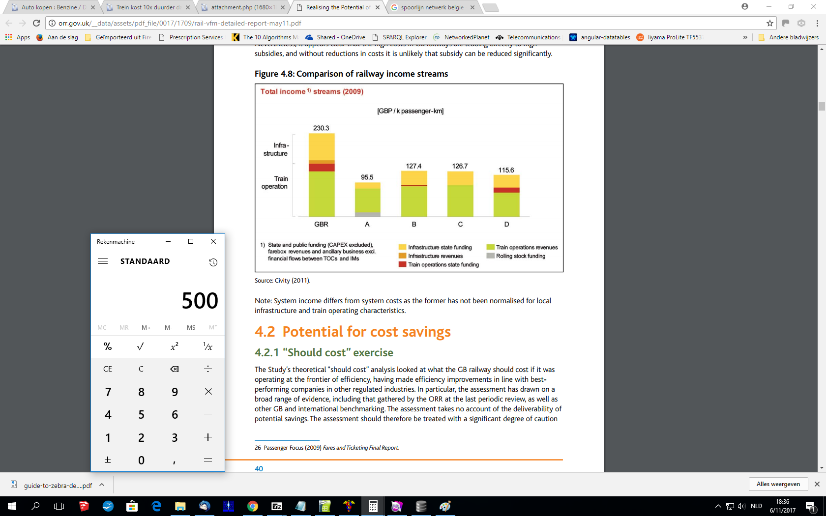The height and width of the screenshot is (516, 826).
Task: Open the 'Prescription Services' bookmark
Action: click(191, 37)
